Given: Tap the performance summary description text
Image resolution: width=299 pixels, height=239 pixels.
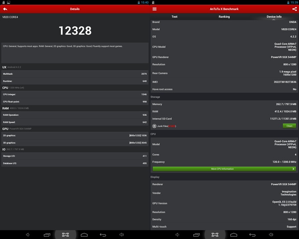Looking at the screenshot, I should click(62, 46).
